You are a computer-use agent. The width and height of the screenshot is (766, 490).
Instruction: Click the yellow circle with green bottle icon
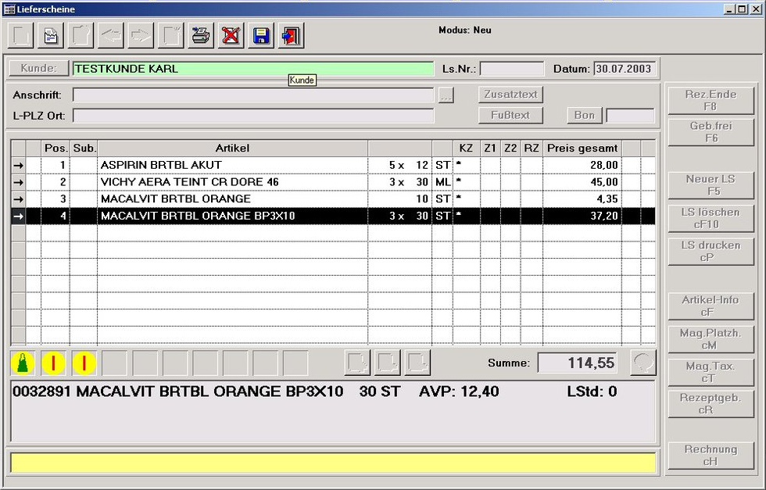(x=23, y=363)
